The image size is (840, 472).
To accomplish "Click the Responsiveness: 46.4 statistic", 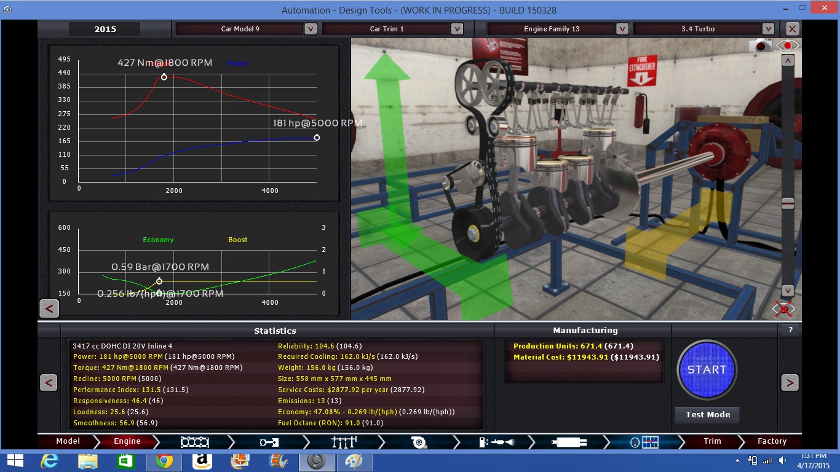I will [118, 401].
